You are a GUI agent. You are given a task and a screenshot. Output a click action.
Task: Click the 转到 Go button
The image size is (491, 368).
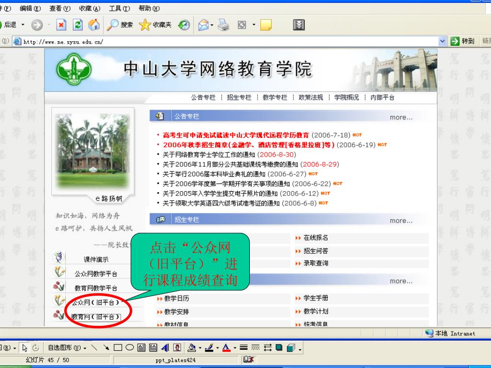coord(463,41)
